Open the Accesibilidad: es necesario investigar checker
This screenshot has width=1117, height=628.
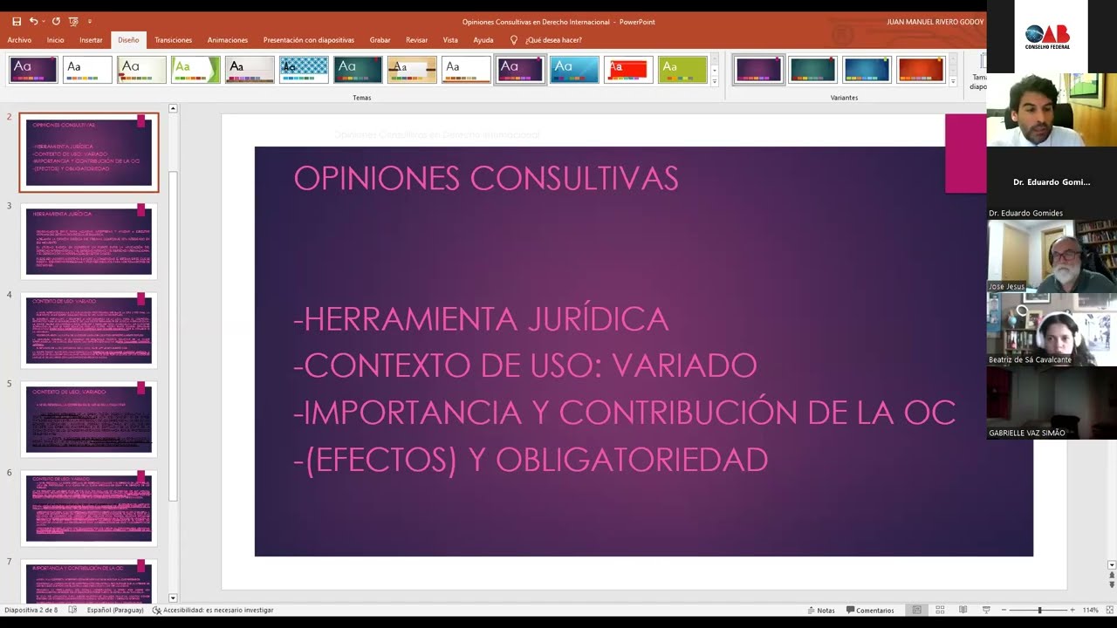coord(213,611)
